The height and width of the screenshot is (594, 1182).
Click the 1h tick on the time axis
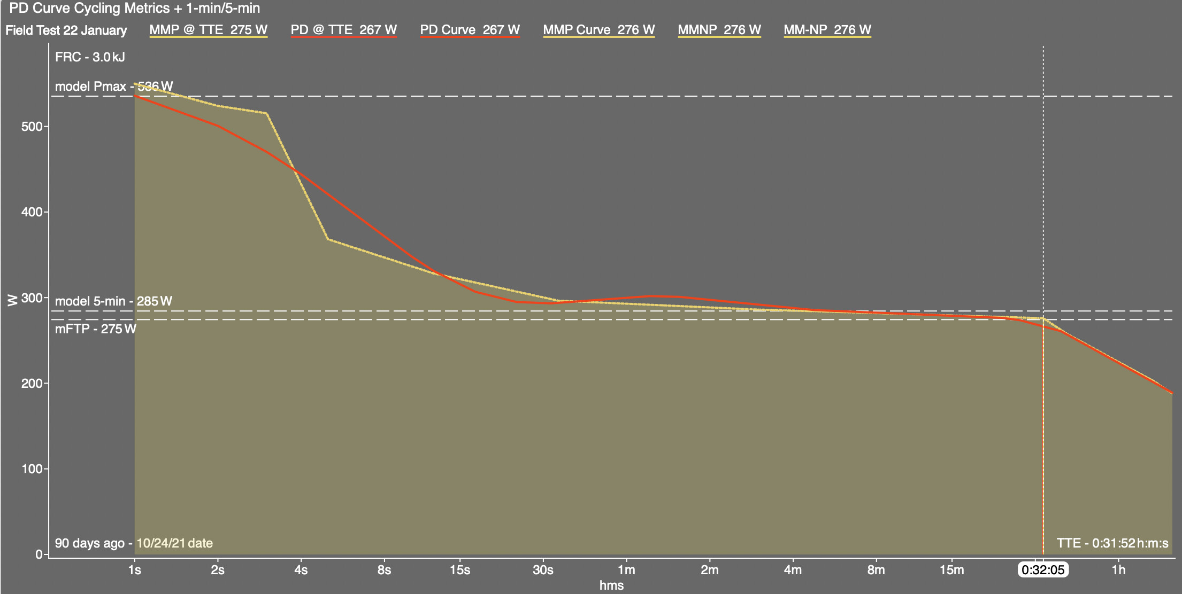click(1119, 570)
